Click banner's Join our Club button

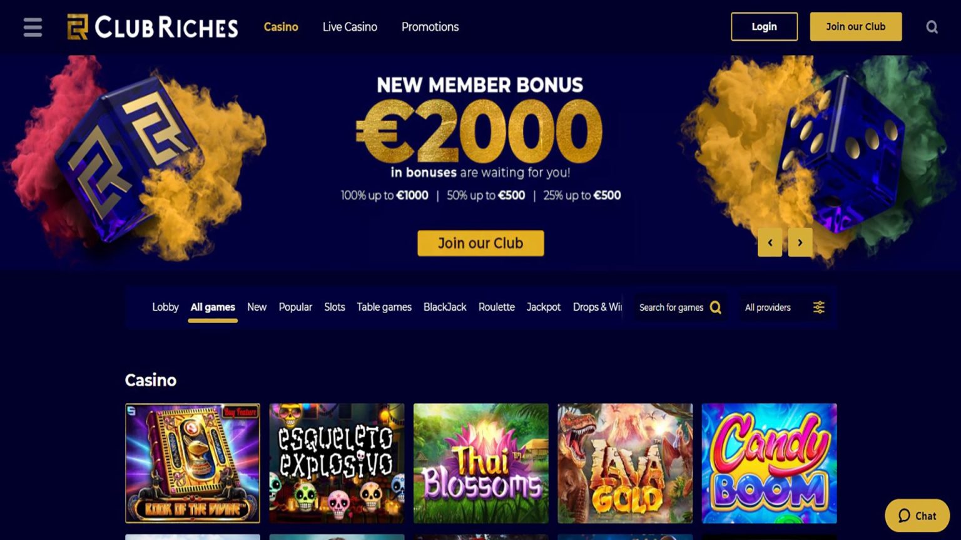click(x=480, y=243)
